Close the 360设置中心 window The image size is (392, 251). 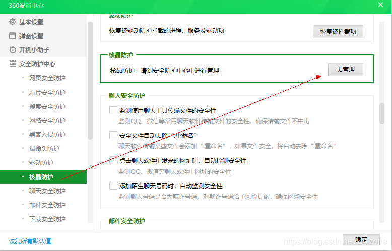click(380, 5)
